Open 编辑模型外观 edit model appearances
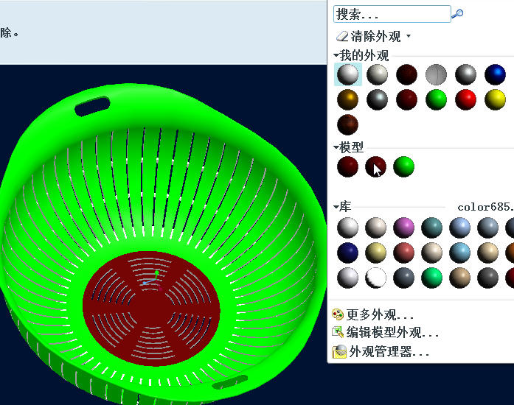The image size is (514, 405). 392,333
